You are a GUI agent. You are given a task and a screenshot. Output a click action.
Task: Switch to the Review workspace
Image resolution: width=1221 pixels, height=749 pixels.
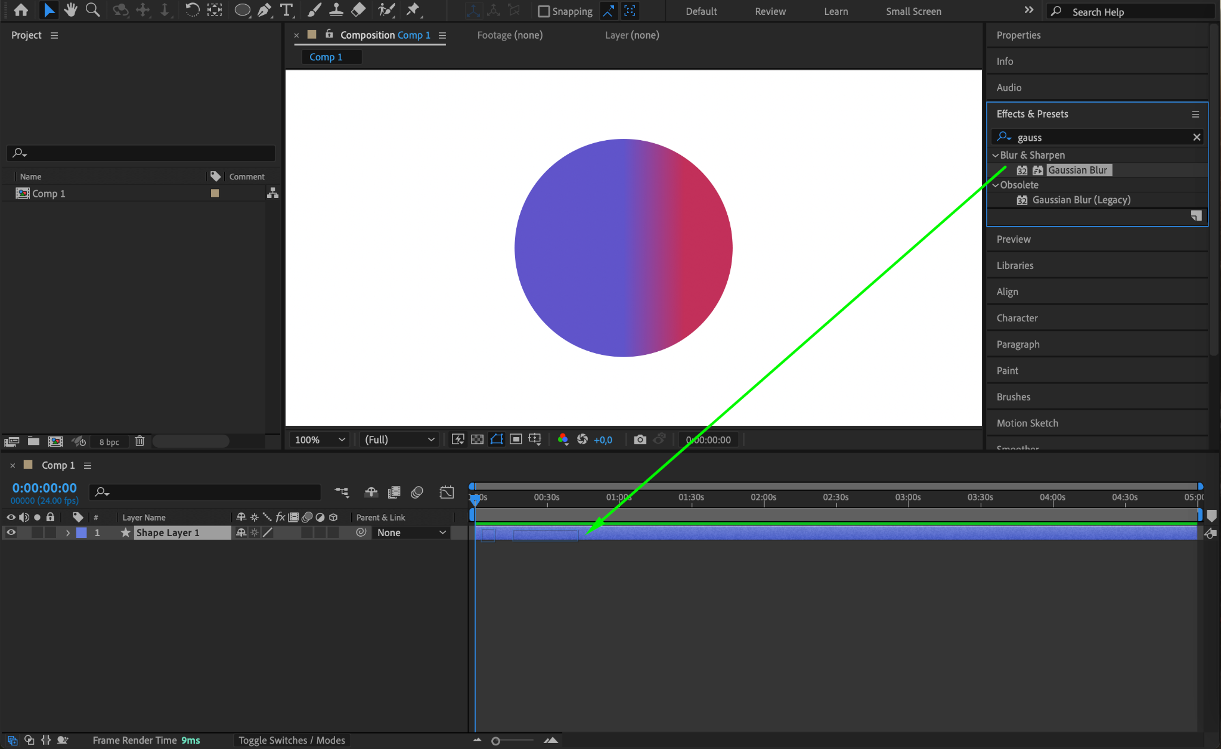tap(770, 11)
